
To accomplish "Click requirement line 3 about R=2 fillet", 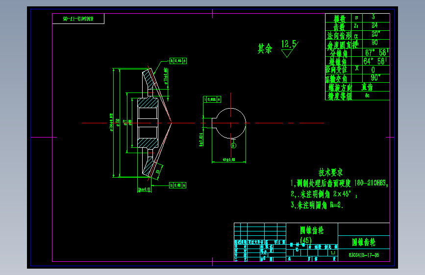I will click(x=317, y=205).
